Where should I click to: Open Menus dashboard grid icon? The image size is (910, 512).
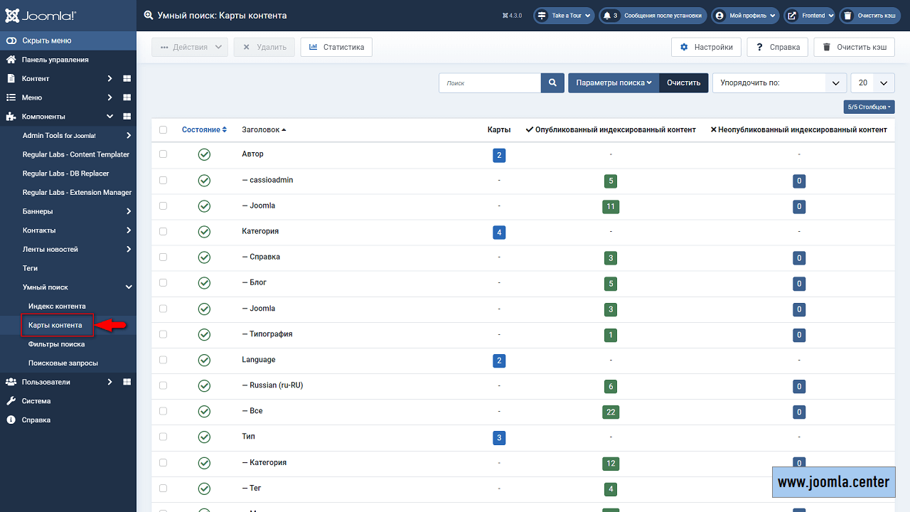(x=127, y=97)
